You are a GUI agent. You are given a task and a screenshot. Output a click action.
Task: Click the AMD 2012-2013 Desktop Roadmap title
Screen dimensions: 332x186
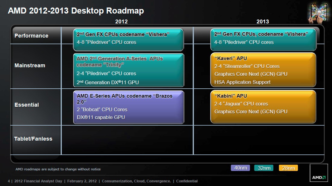(x=76, y=11)
